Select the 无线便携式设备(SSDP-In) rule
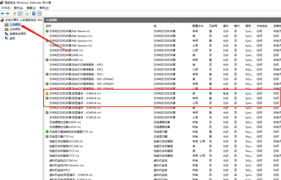 pyautogui.click(x=65, y=122)
